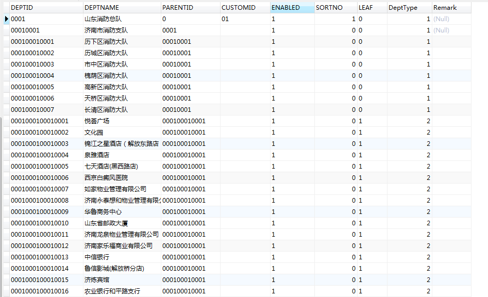This screenshot has width=488, height=297.
Task: Select the cell 市中区消防大队
Action: [x=122, y=64]
